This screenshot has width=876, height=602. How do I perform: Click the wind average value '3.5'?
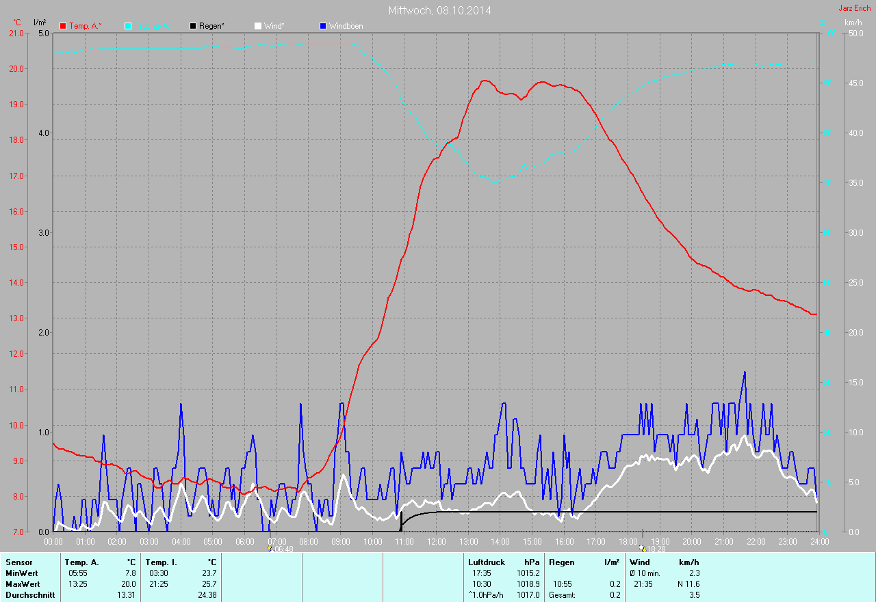coord(693,595)
